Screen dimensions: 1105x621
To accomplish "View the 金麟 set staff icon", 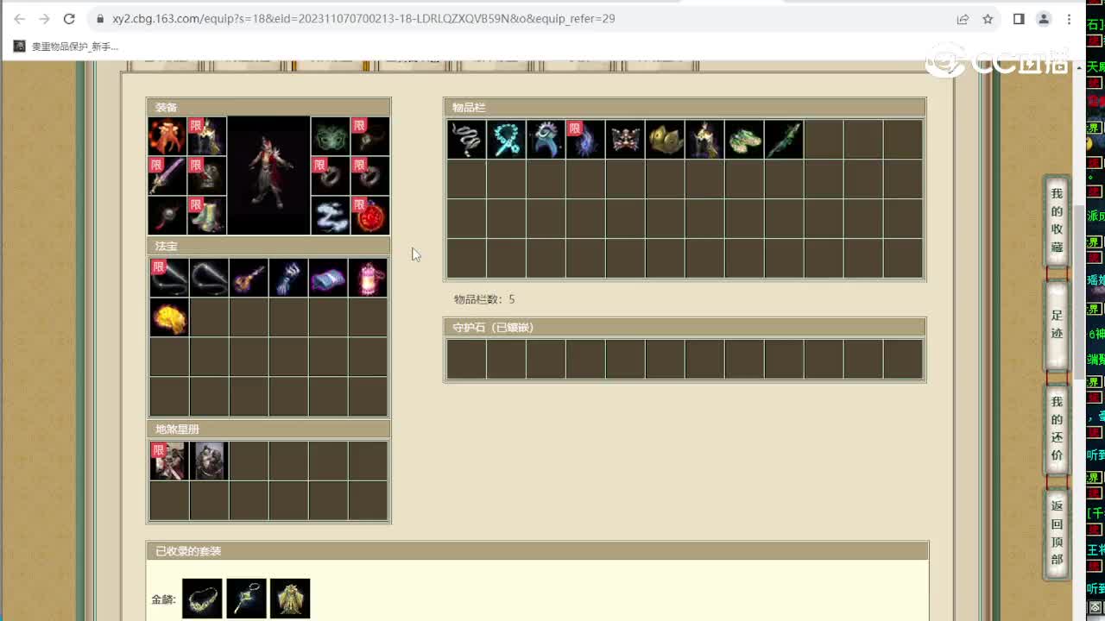I will tap(246, 599).
